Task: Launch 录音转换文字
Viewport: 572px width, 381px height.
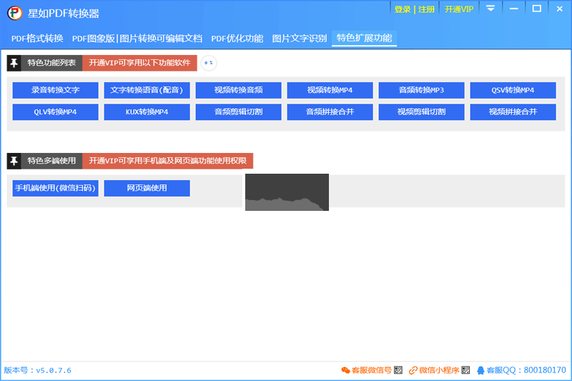Action: coord(56,90)
